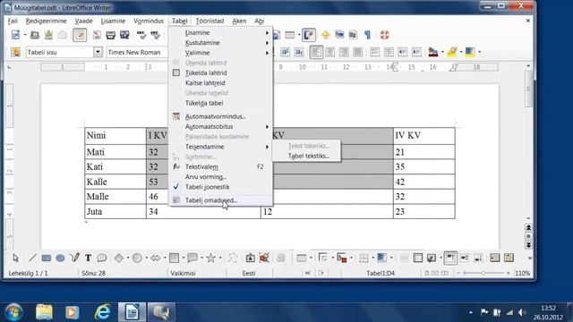573x322 pixels.
Task: Choose Tükelda tabel menu entry
Action: coord(220,104)
